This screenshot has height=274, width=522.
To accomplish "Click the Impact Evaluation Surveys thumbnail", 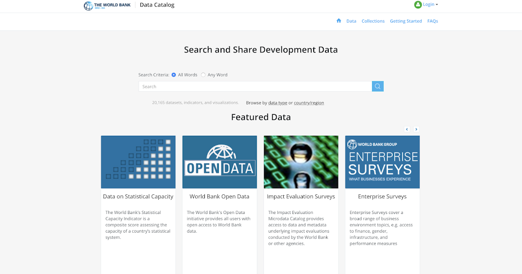I will [x=301, y=162].
